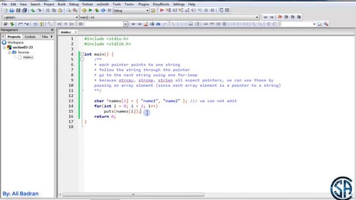Click the Open file toolbar icon
Viewport: 356px width, 200px height.
(x=12, y=11)
